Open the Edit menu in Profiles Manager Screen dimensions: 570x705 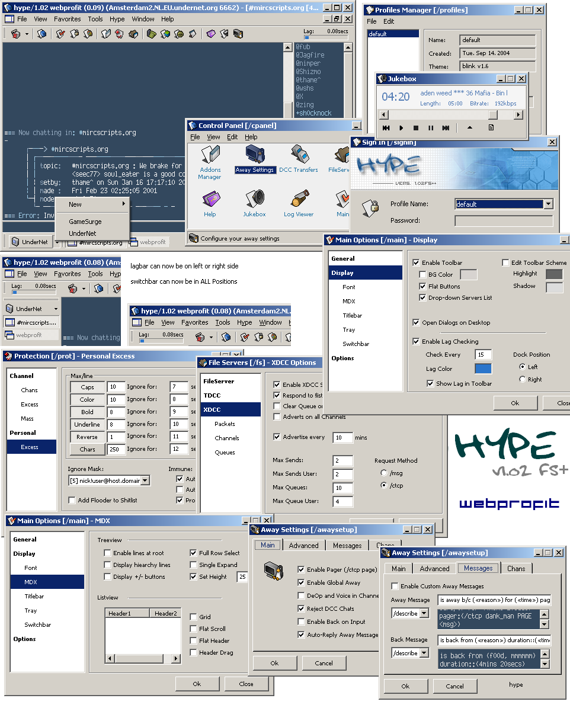coord(388,21)
